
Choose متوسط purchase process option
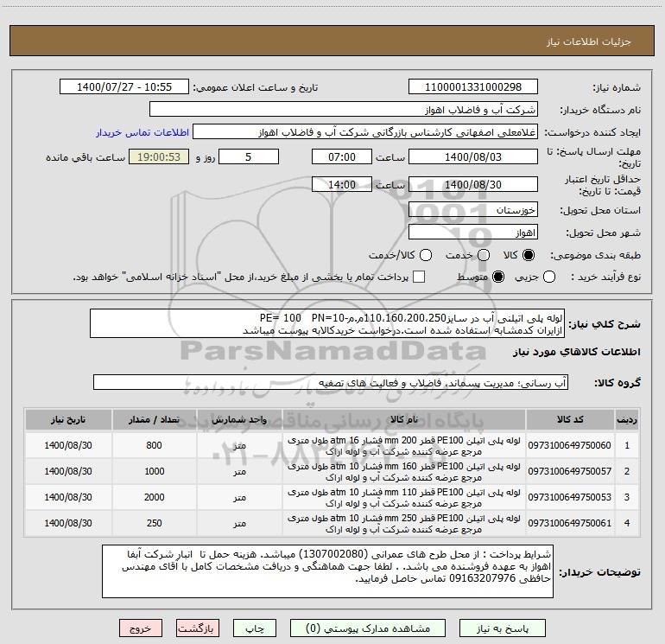pyautogui.click(x=498, y=277)
